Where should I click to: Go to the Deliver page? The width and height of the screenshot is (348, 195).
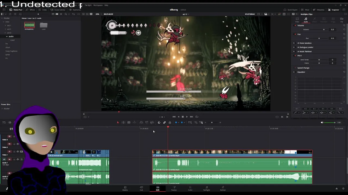tap(223, 188)
